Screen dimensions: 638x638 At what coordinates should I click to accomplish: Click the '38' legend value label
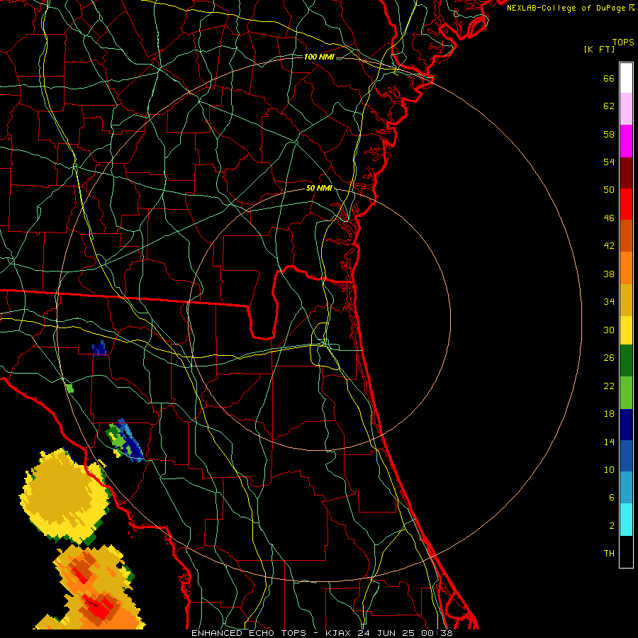pos(609,274)
